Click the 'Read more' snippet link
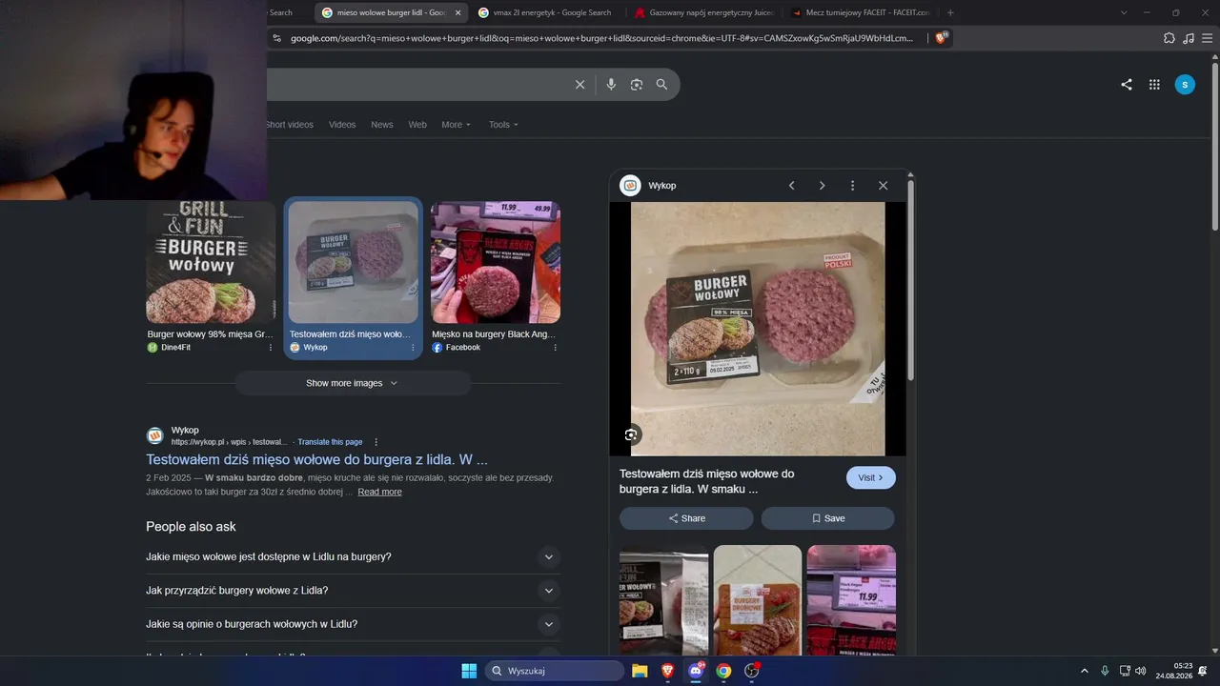 [x=379, y=492]
